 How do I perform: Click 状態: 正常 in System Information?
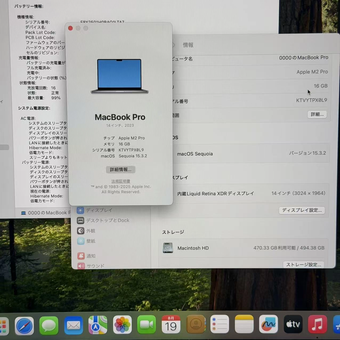[43, 93]
